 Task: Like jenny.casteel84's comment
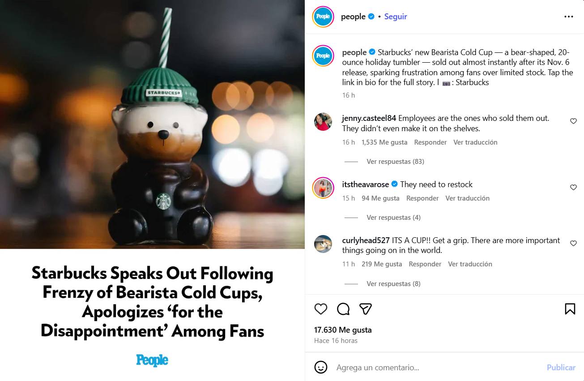point(573,121)
